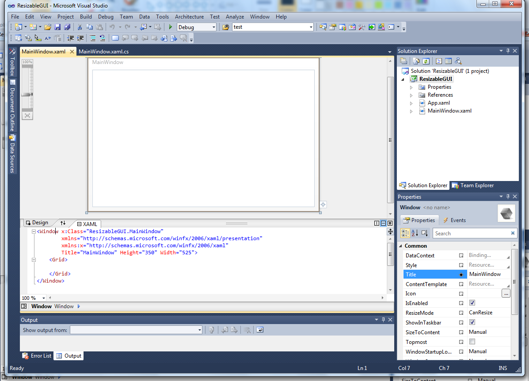The image size is (529, 381).
Task: Click the toolbox hammer and wrench icon
Action: point(362,27)
